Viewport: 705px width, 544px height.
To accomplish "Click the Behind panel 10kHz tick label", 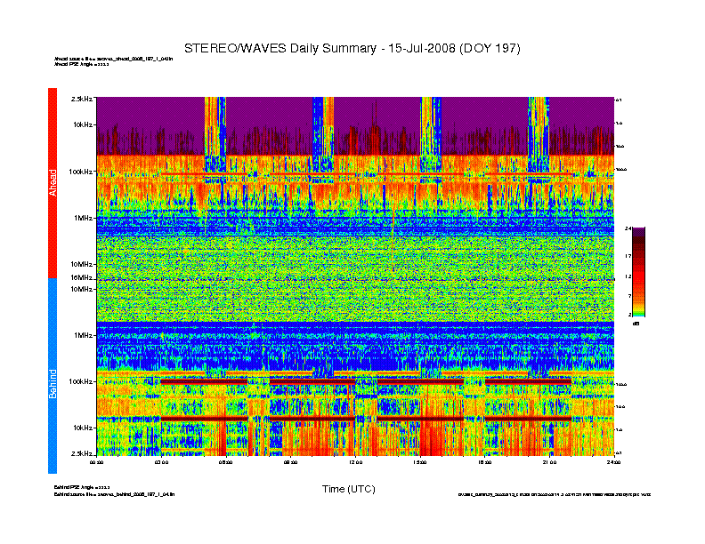I will (x=83, y=428).
